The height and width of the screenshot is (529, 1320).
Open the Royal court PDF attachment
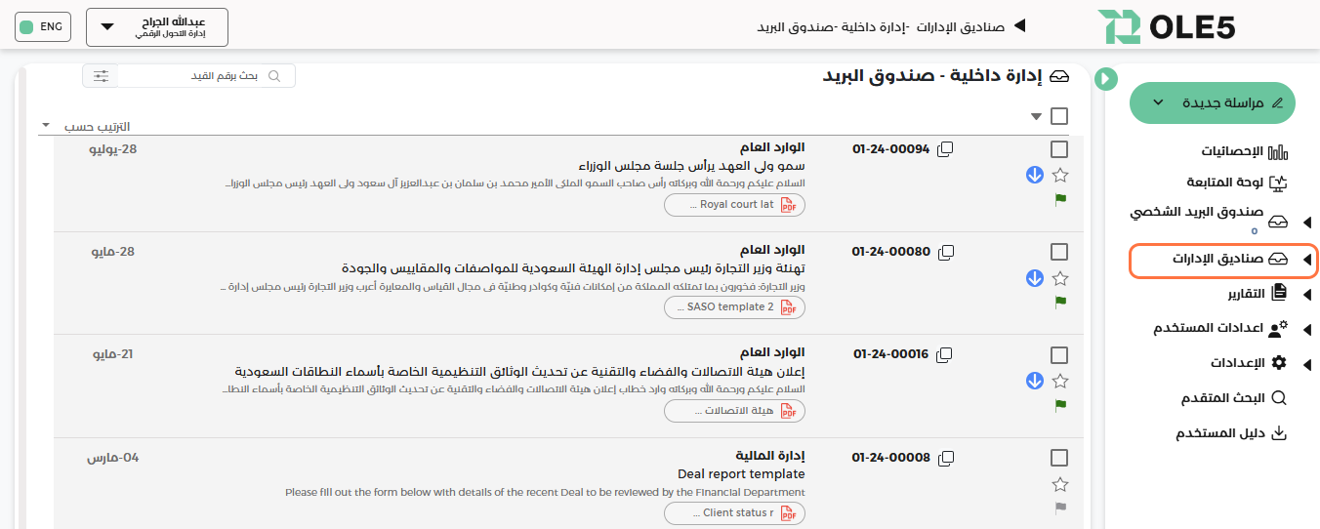point(734,205)
